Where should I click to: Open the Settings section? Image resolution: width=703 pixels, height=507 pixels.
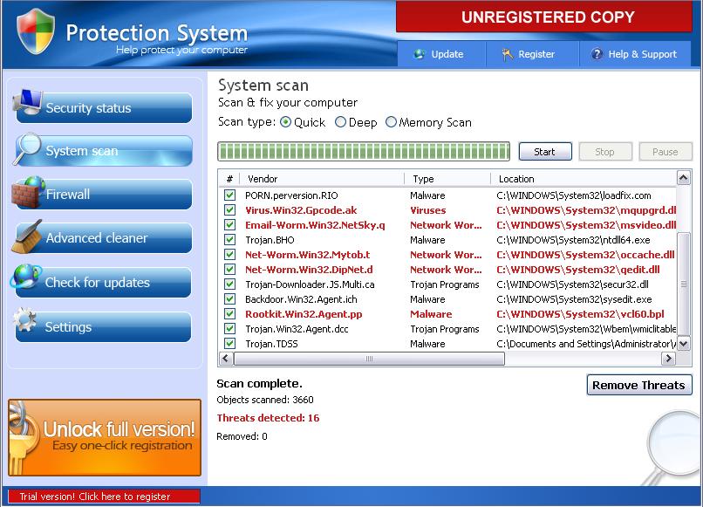click(103, 326)
